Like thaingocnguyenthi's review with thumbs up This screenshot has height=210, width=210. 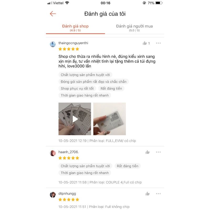click(x=145, y=43)
